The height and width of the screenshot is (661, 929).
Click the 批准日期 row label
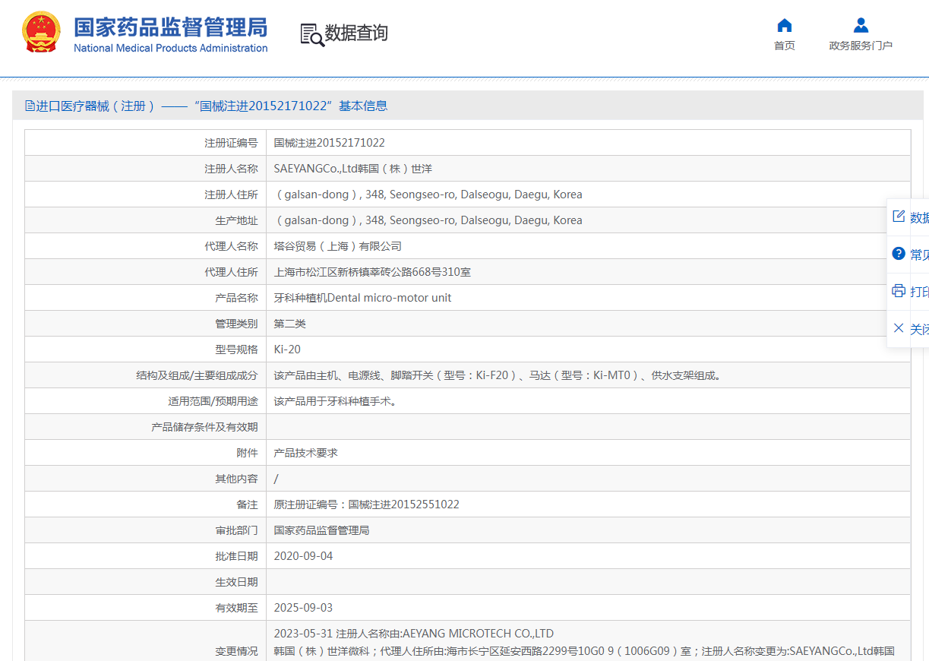click(236, 556)
